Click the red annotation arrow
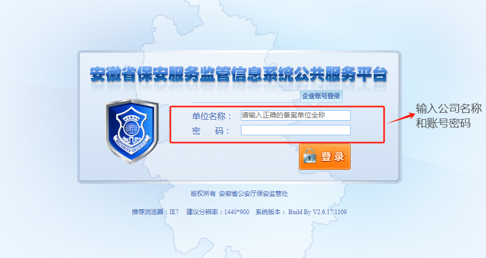This screenshot has height=258, width=486. 401,118
